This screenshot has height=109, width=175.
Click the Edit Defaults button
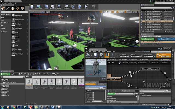coord(101,84)
